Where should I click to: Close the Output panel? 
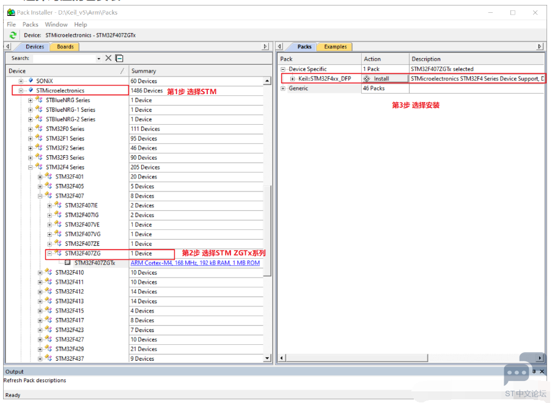point(542,371)
